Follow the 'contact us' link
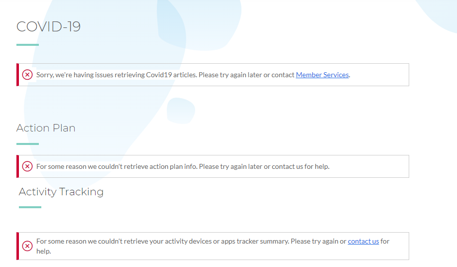 (363, 241)
